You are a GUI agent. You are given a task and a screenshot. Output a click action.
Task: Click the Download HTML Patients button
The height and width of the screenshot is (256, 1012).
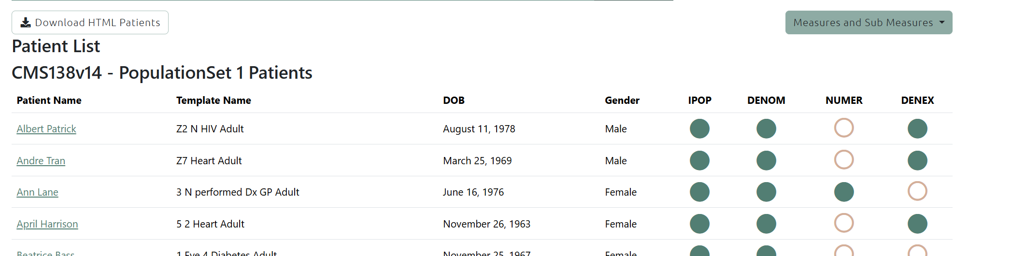click(90, 23)
